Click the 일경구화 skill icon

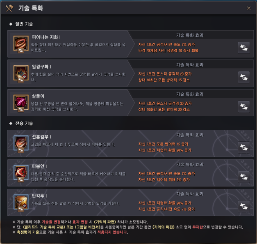pos(21,73)
